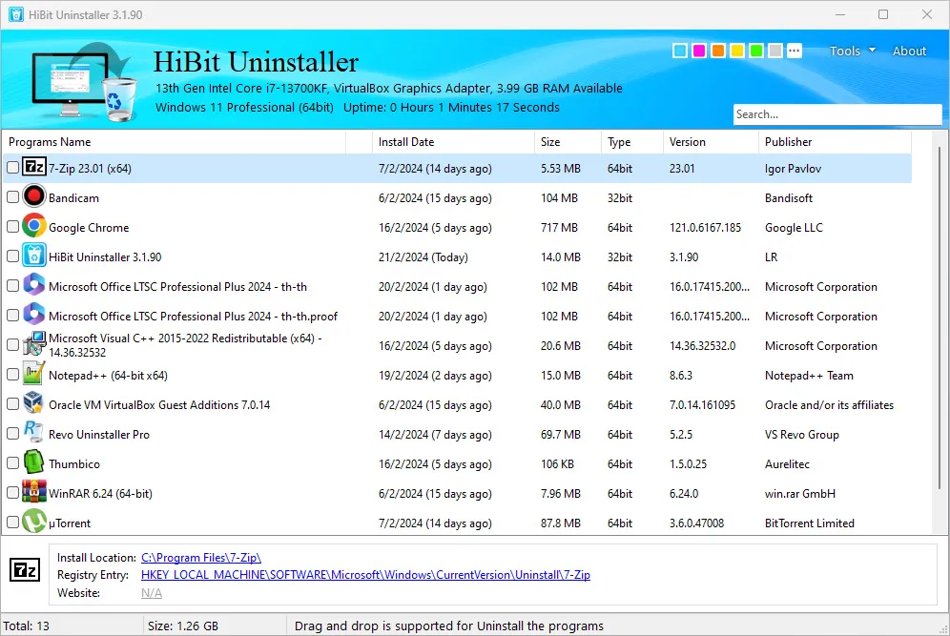
Task: Open more theme colors ellipsis button
Action: (794, 51)
